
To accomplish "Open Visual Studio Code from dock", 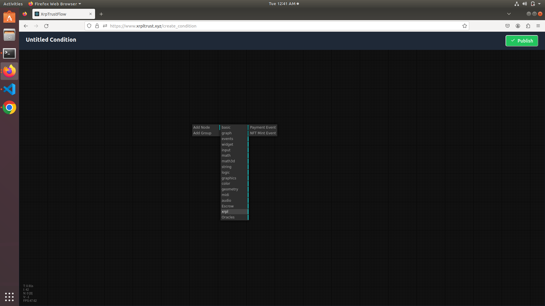I will 9,89.
